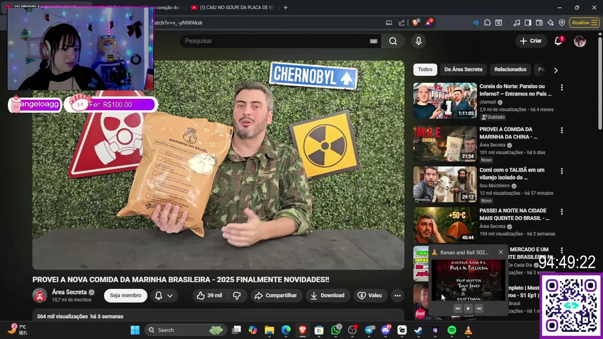Open the YouTube notifications bell
The width and height of the screenshot is (603, 339).
click(558, 41)
